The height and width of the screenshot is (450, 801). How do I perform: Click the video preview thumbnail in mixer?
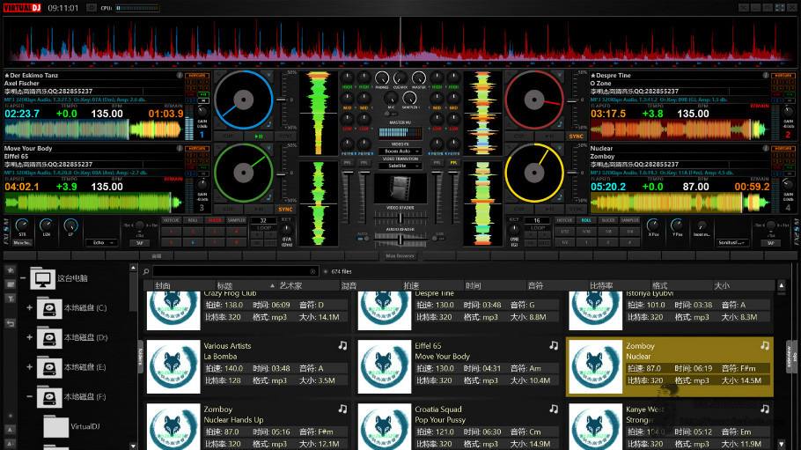pyautogui.click(x=400, y=188)
